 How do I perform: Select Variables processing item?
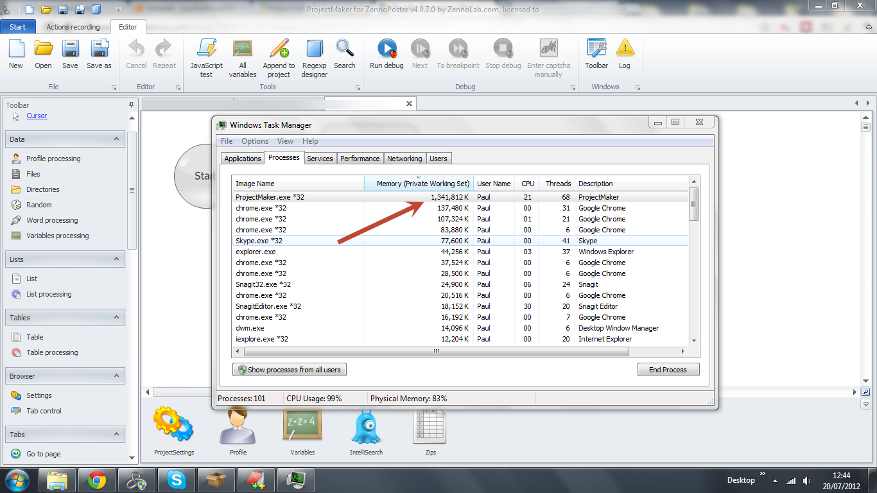[x=58, y=236]
